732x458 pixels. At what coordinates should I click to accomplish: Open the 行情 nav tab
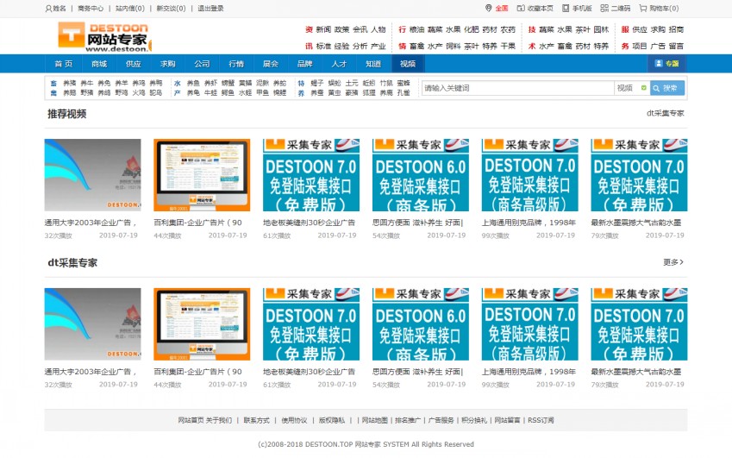point(236,64)
